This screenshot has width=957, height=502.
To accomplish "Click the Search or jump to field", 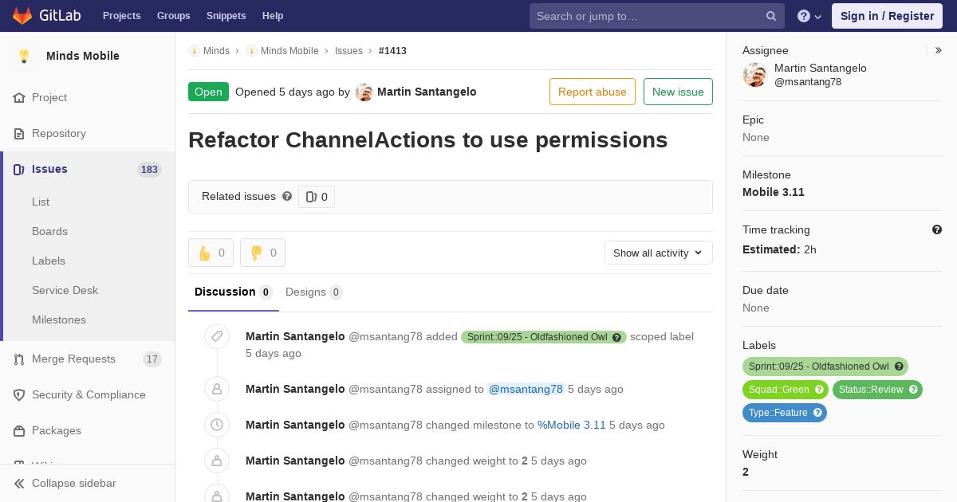I will [x=657, y=16].
